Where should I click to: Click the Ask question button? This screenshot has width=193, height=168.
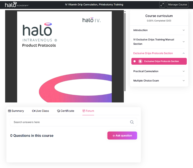pos(122,136)
